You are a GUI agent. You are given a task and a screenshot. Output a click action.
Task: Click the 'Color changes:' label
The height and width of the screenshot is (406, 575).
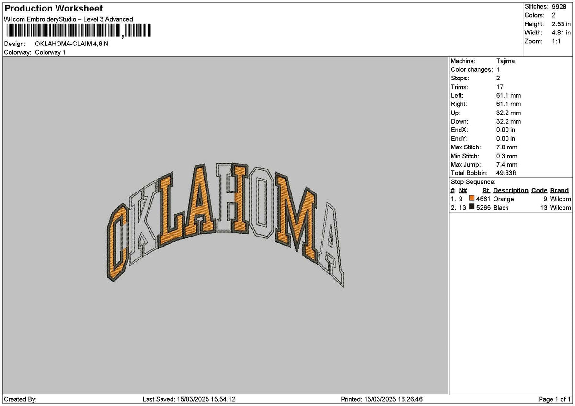coord(471,70)
